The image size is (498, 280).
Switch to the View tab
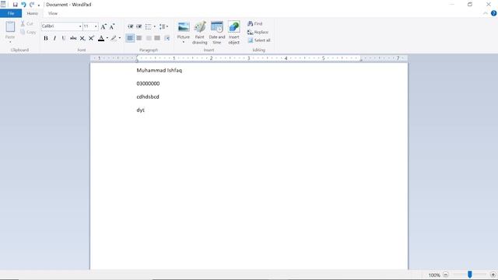coord(53,13)
